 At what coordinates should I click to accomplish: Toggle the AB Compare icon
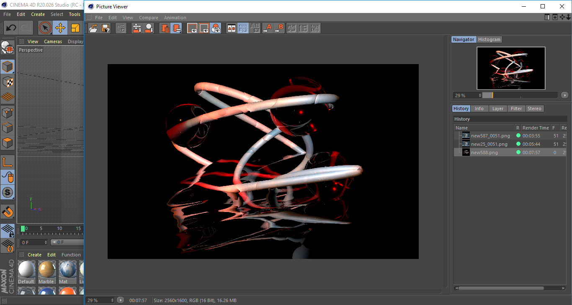click(x=231, y=28)
